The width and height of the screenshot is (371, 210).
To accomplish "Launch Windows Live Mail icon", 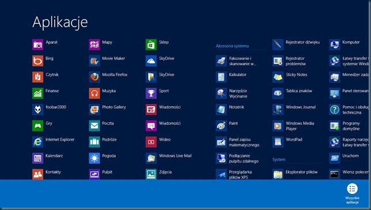I will (x=151, y=158).
